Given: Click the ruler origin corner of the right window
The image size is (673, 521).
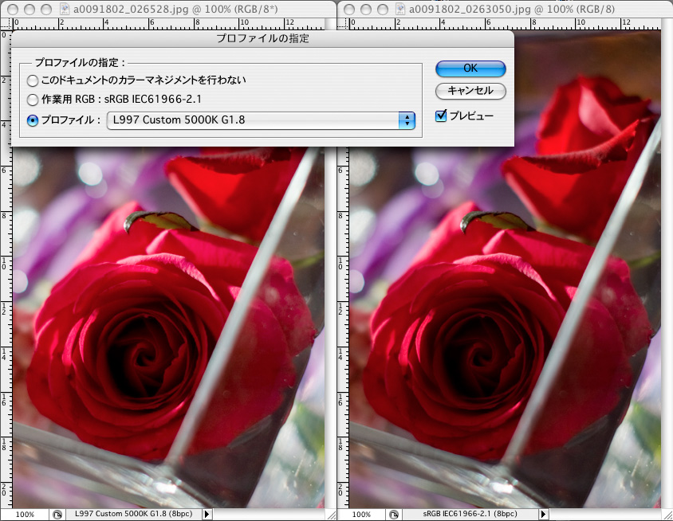Looking at the screenshot, I should tap(343, 24).
